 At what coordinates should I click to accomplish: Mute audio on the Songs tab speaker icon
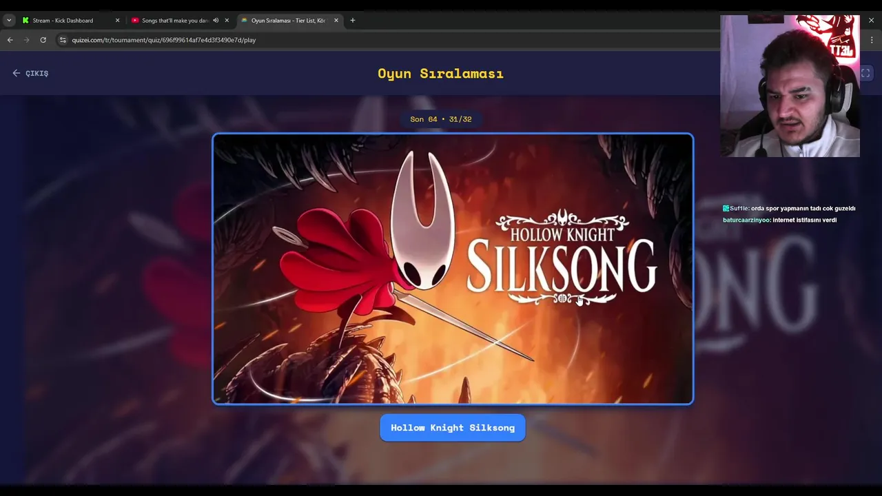pyautogui.click(x=216, y=21)
